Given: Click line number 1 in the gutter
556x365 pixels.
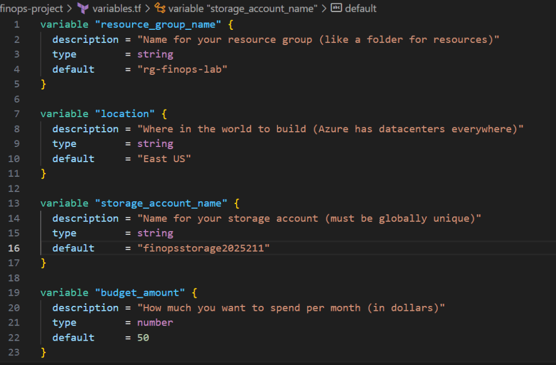Looking at the screenshot, I should 16,24.
